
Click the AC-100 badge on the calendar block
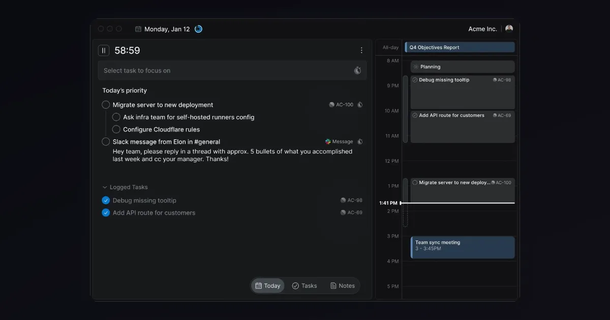tap(501, 182)
